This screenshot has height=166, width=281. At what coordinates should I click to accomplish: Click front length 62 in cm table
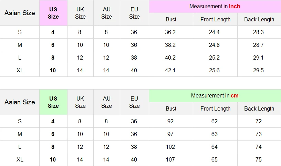point(214,121)
